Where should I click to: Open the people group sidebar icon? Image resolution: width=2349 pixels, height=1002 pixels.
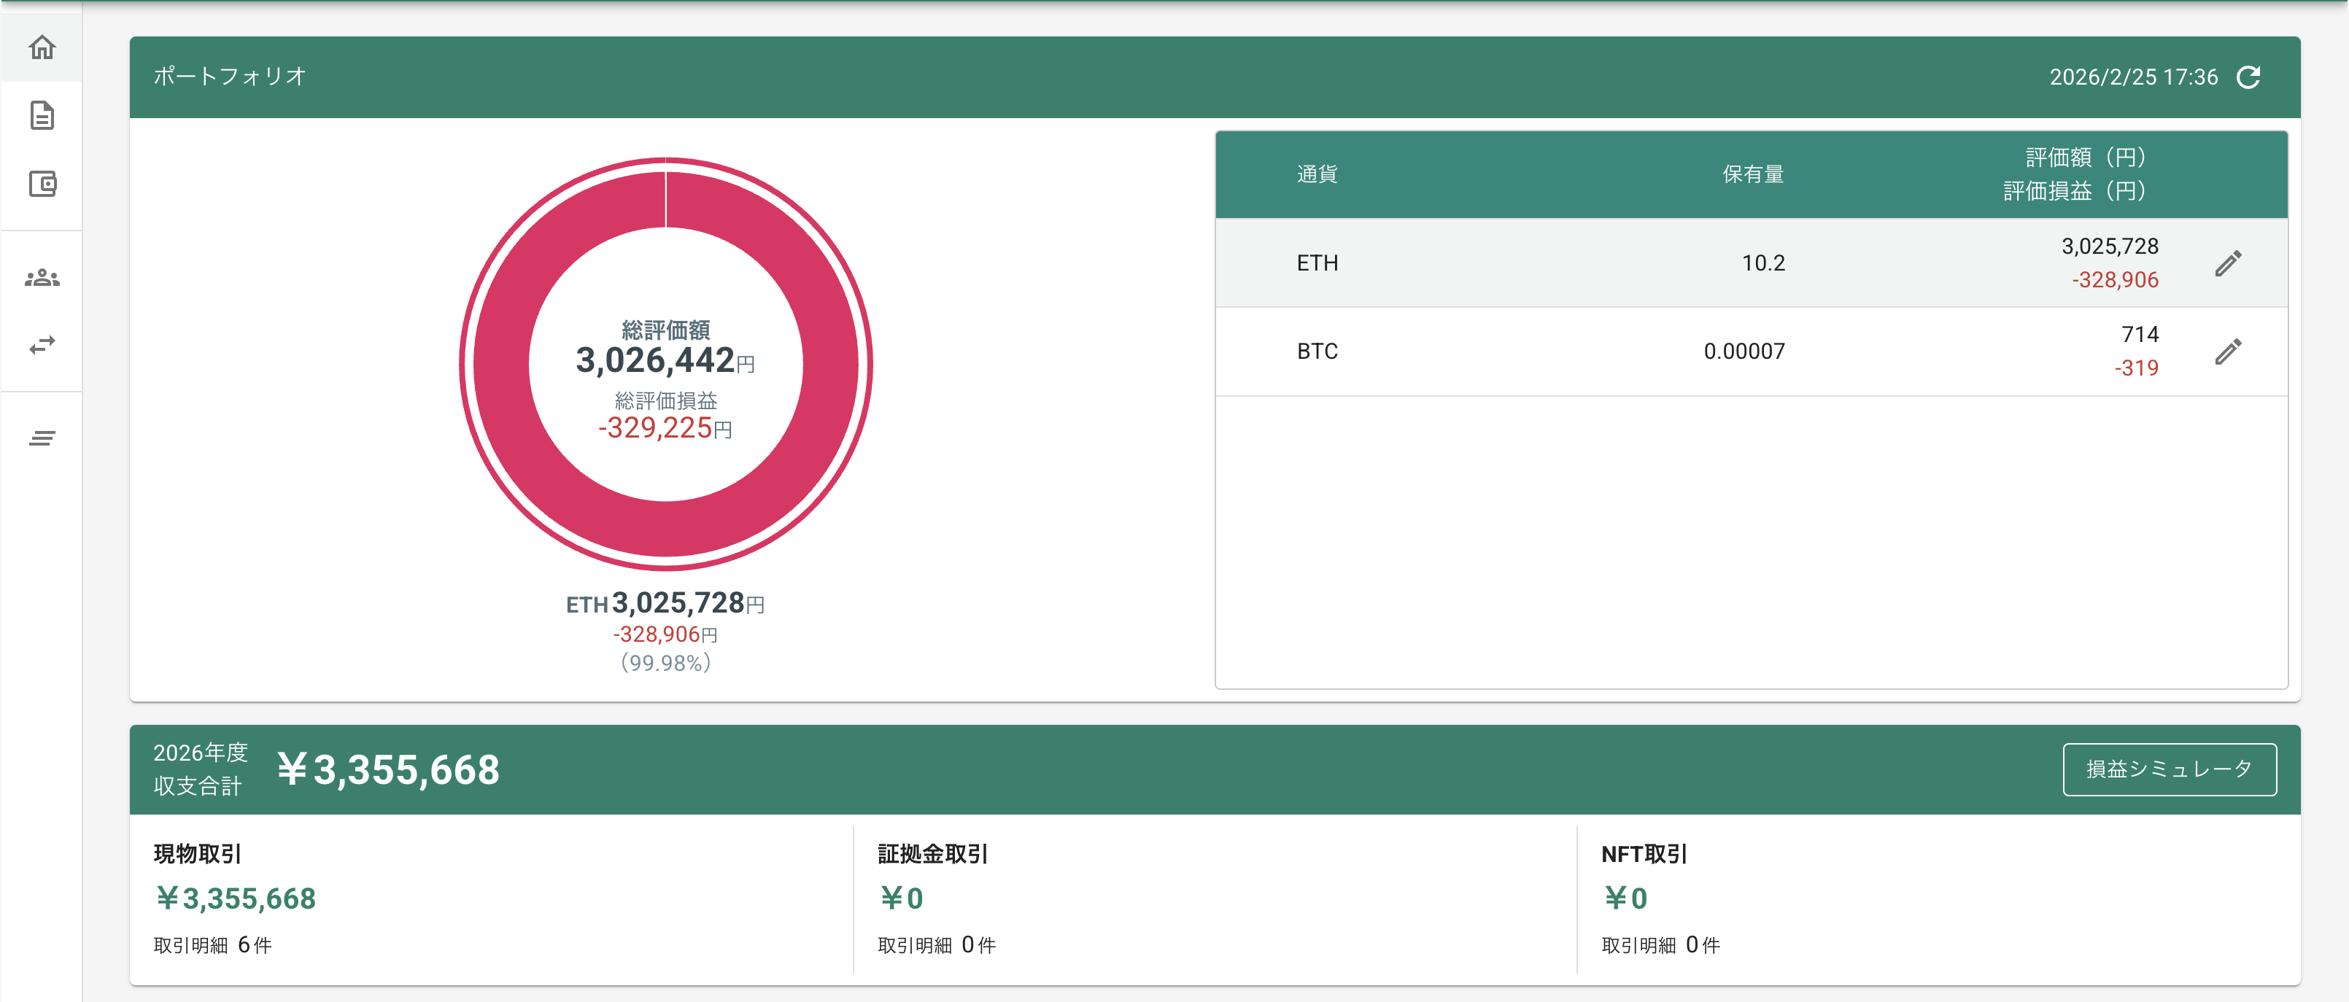(42, 278)
